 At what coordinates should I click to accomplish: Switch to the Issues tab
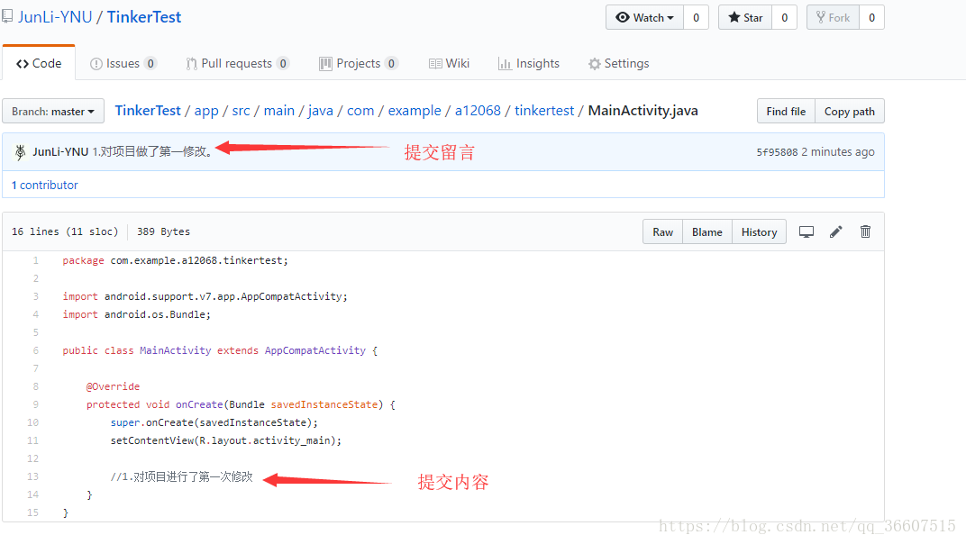click(123, 63)
